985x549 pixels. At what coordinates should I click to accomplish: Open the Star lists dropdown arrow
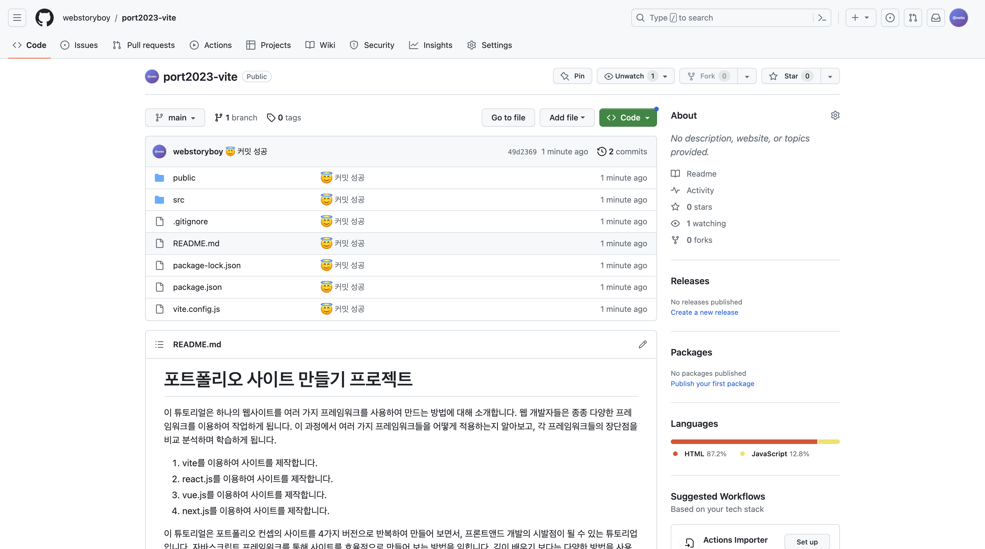point(830,76)
